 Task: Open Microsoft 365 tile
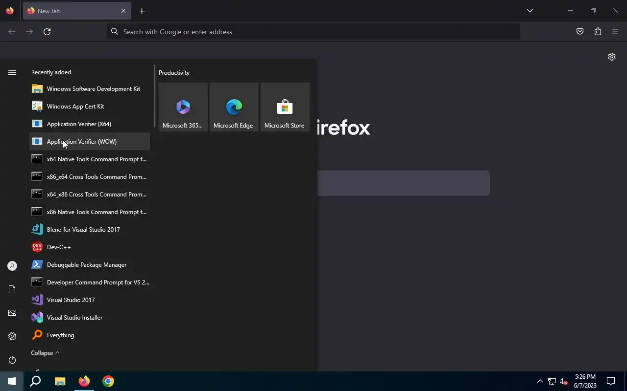[183, 107]
